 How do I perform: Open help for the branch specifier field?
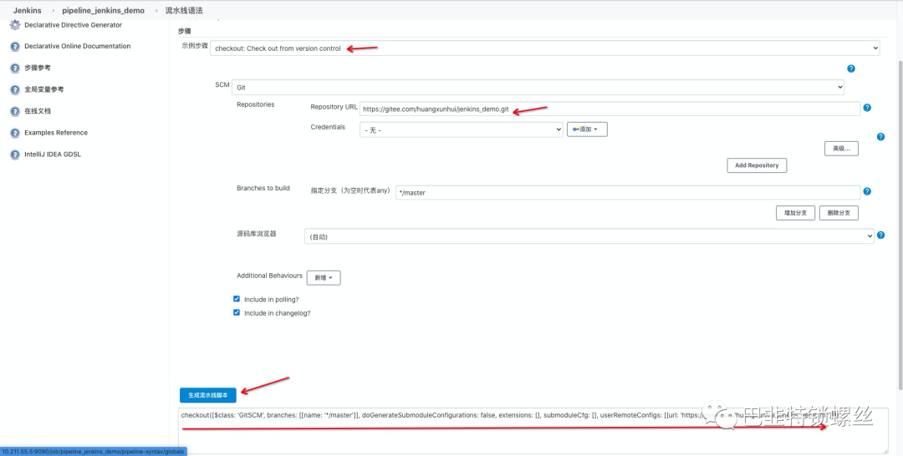point(867,191)
